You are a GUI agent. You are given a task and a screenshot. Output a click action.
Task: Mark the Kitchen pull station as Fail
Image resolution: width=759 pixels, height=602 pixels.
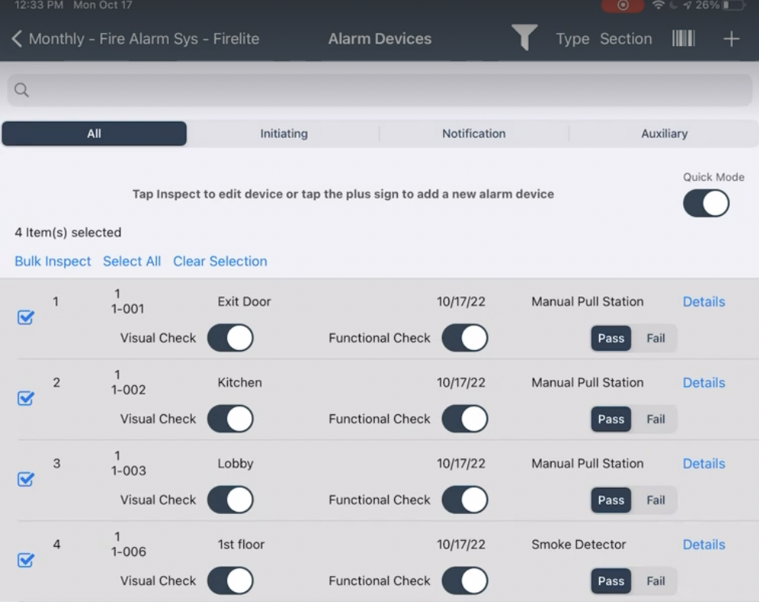(656, 419)
